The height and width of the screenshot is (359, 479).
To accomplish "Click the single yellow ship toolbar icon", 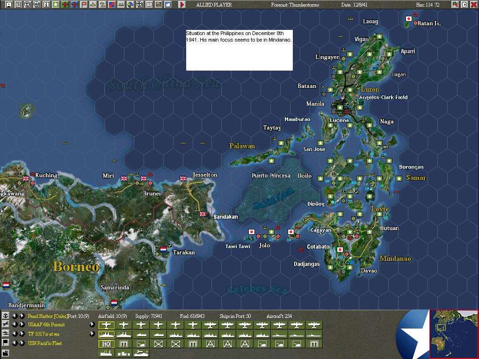I will click(x=93, y=5).
